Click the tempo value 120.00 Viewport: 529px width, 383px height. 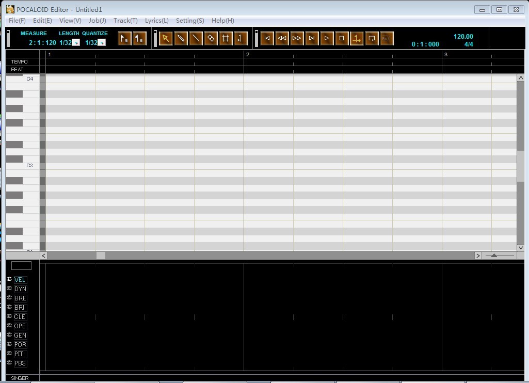coord(463,37)
